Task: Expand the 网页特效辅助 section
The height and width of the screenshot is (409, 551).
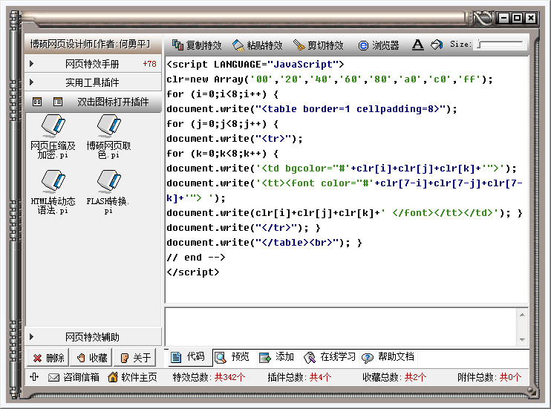Action: tap(93, 337)
